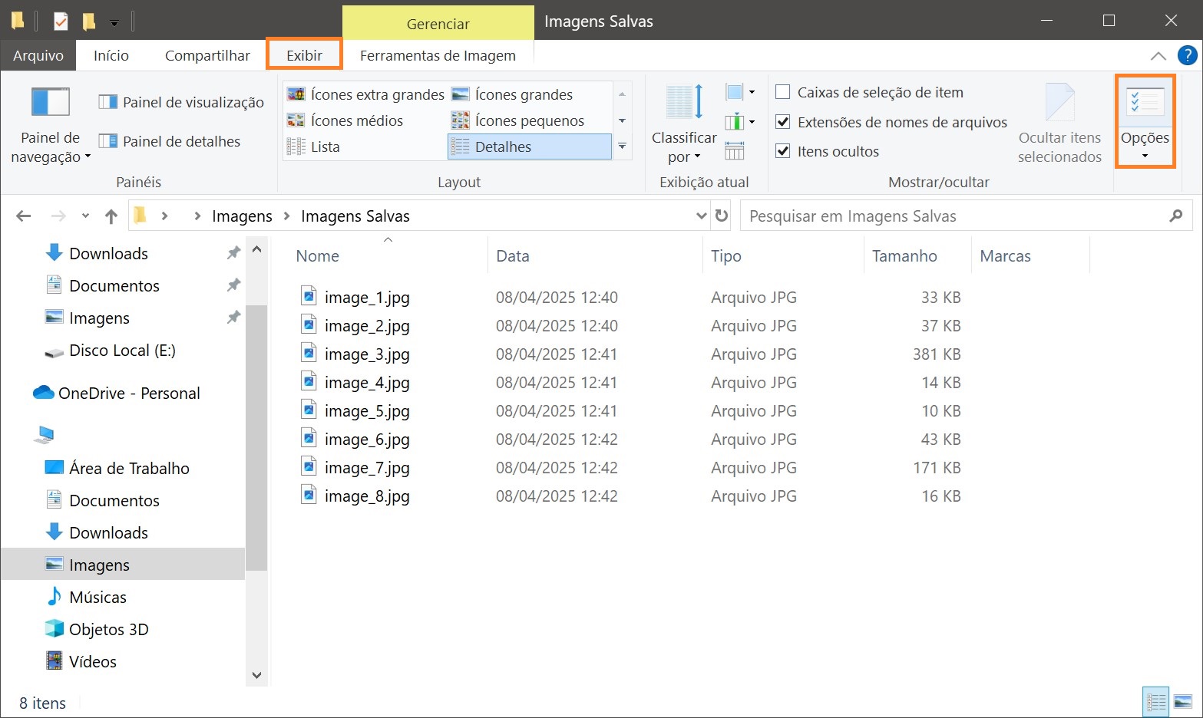1203x718 pixels.
Task: Click size all columns to fit icon
Action: (x=735, y=150)
